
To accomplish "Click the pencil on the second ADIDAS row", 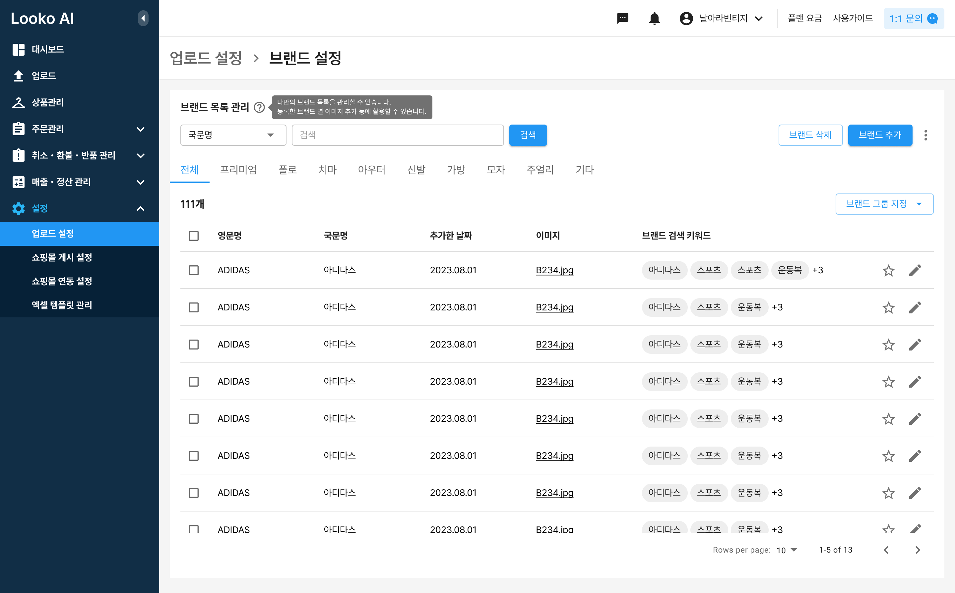I will point(915,307).
